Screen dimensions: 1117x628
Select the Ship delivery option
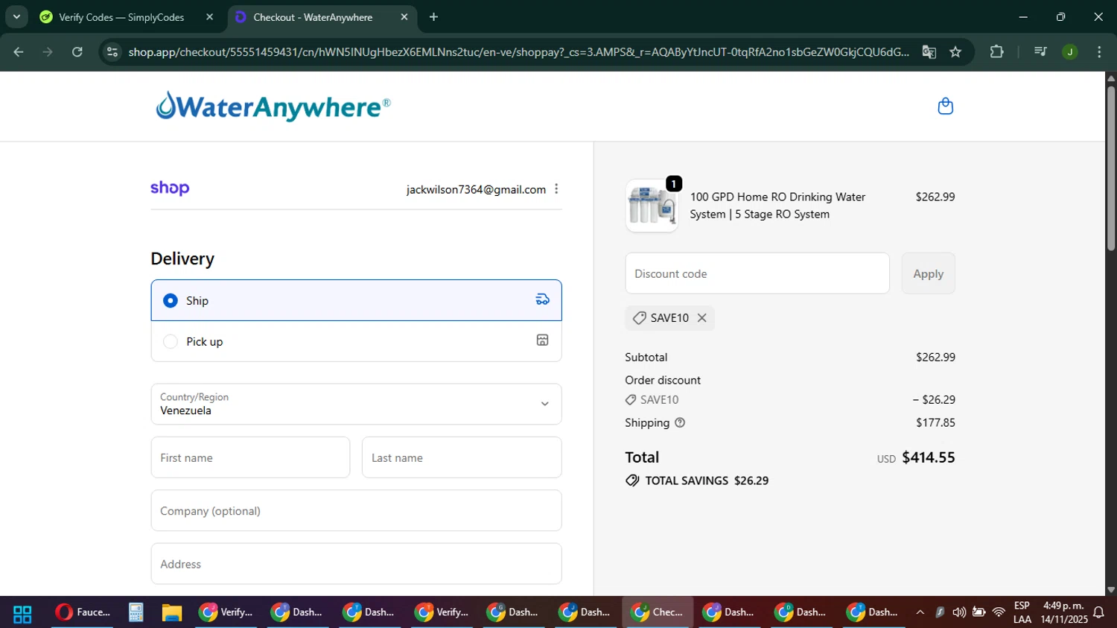[x=356, y=300]
